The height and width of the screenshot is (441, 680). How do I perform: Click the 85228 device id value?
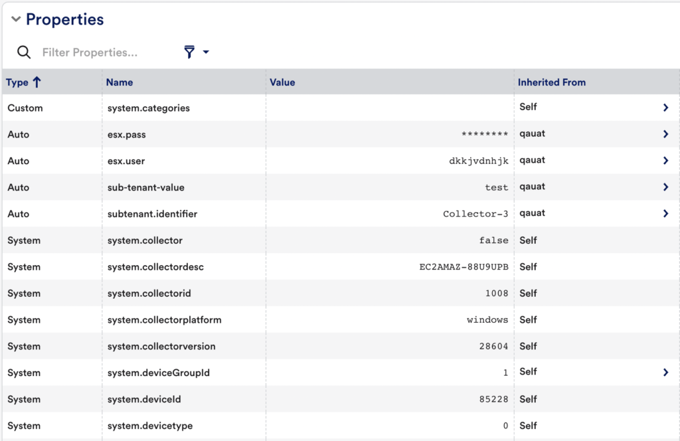[494, 399]
